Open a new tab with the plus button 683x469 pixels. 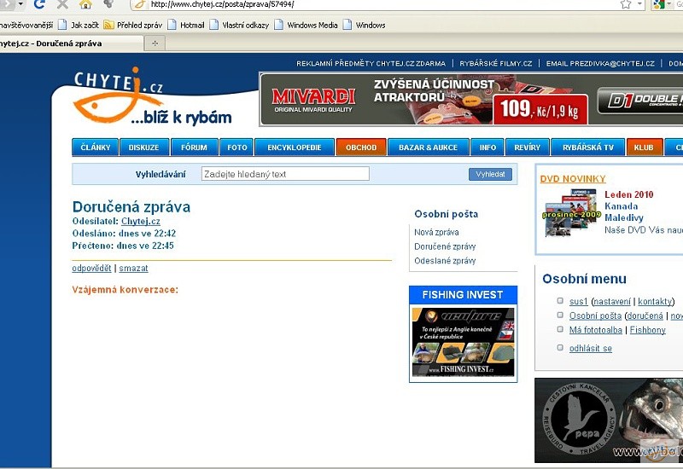pyautogui.click(x=155, y=43)
